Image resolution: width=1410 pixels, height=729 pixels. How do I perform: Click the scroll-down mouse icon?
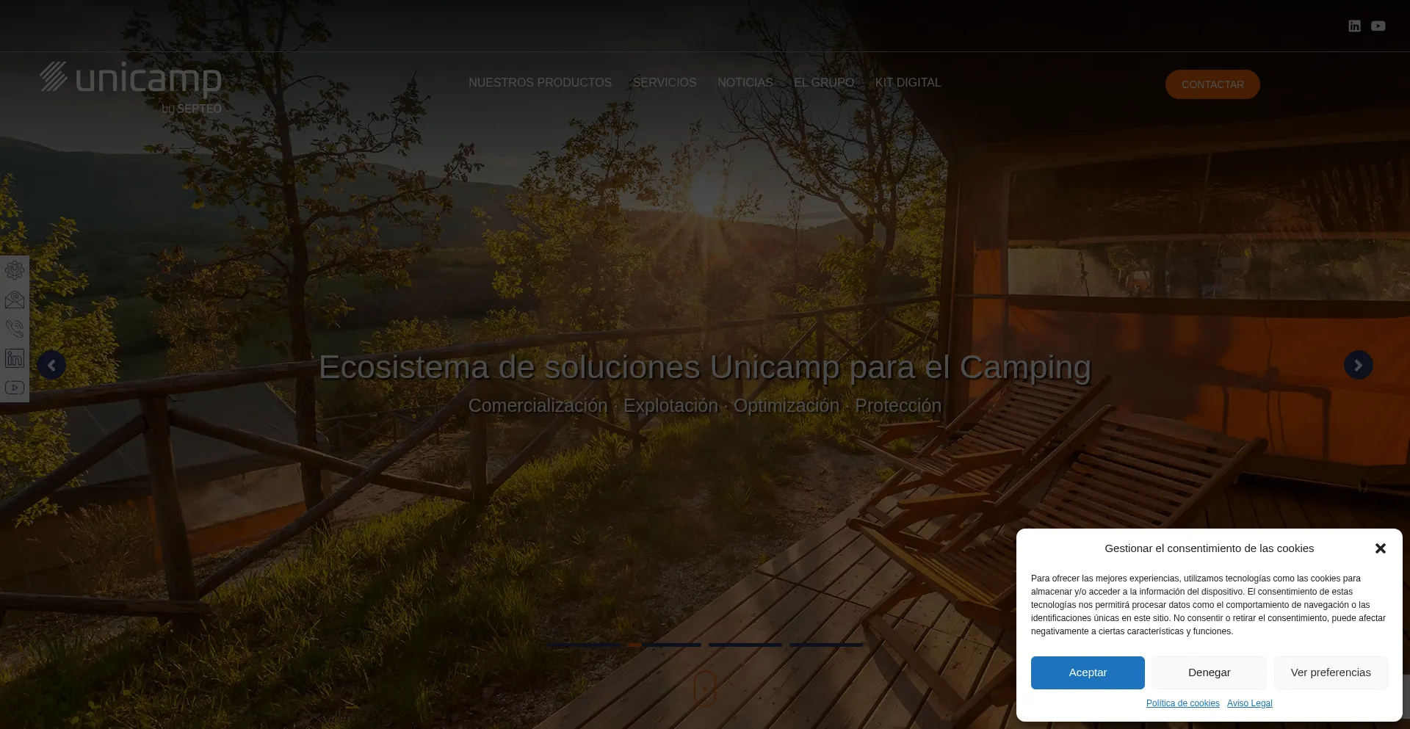point(705,688)
